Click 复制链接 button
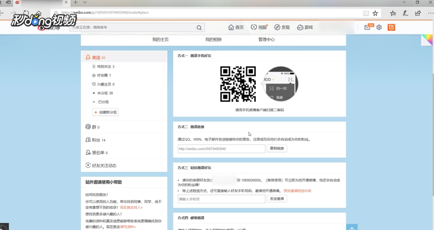 277,148
